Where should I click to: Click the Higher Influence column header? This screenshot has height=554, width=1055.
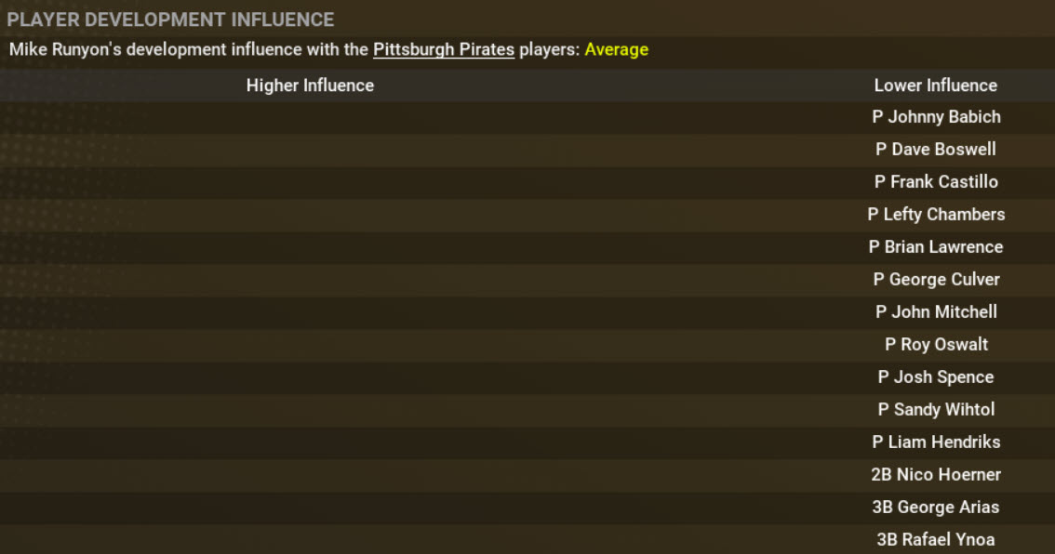[310, 86]
